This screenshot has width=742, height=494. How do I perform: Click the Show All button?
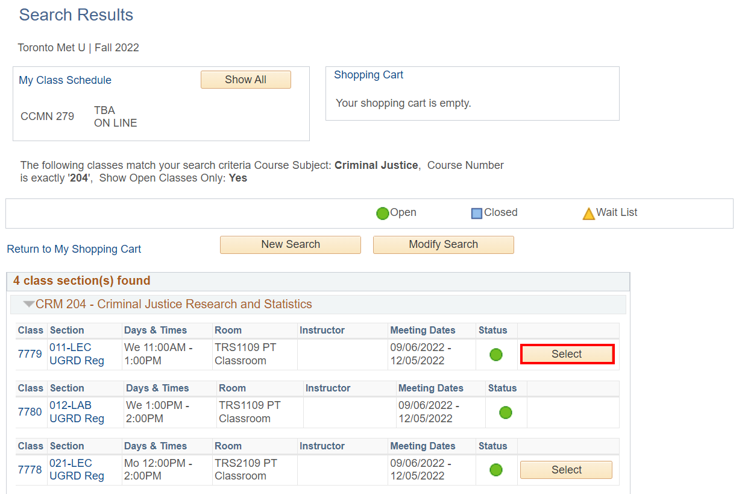246,80
